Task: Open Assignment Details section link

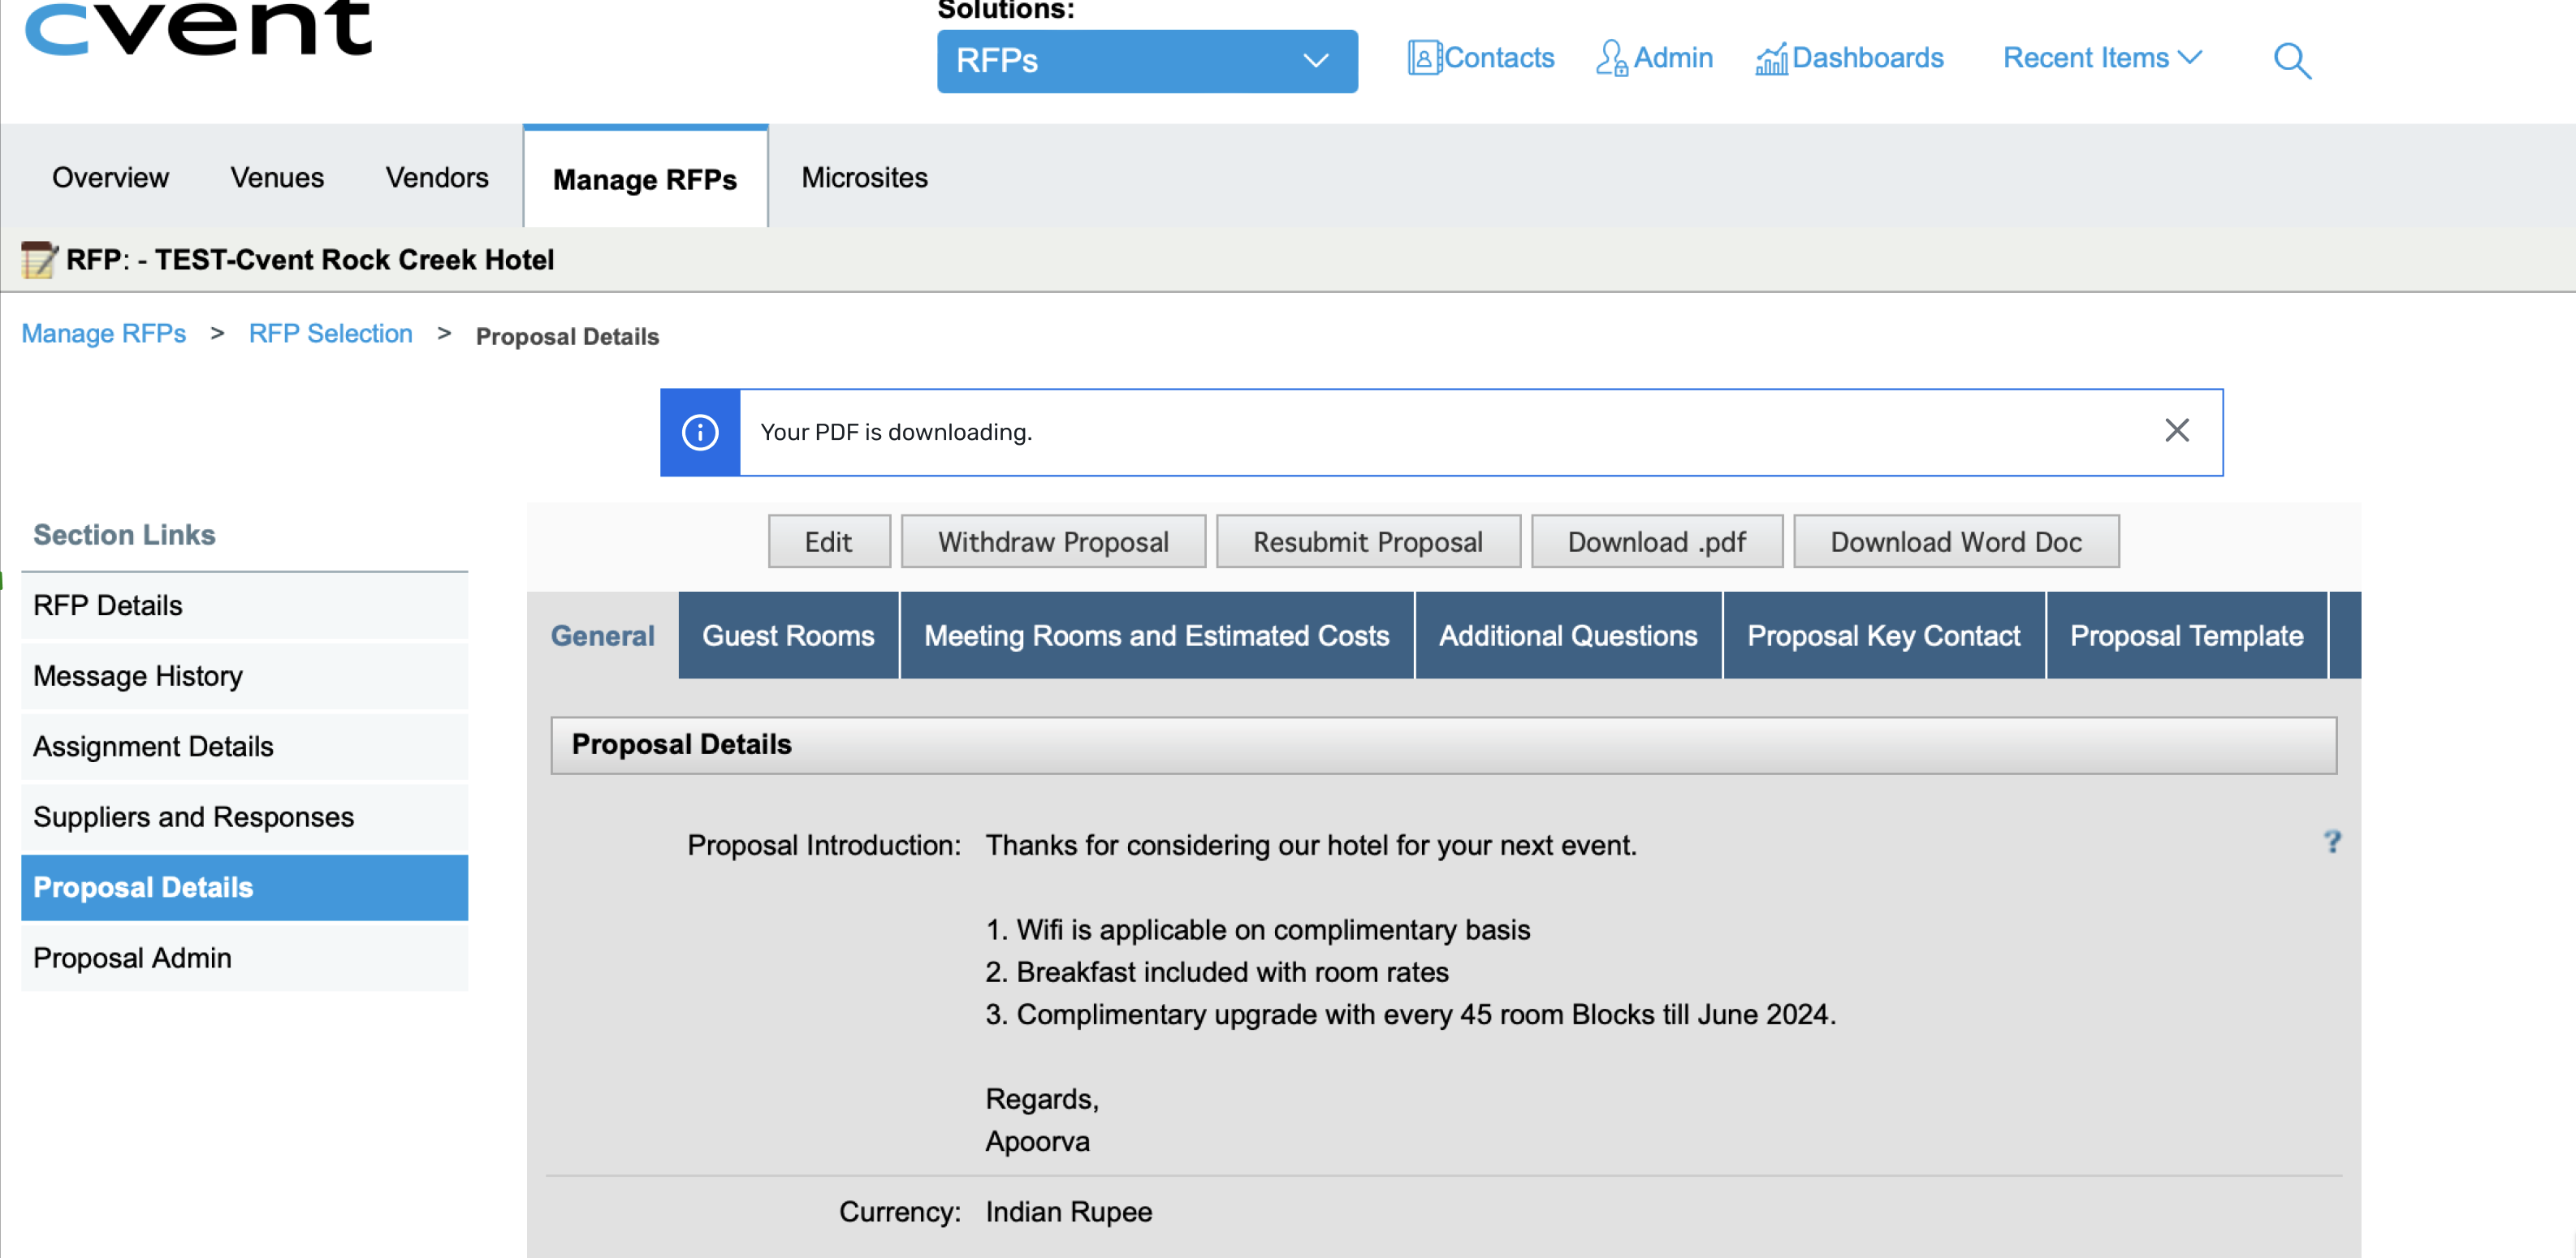Action: [x=244, y=747]
